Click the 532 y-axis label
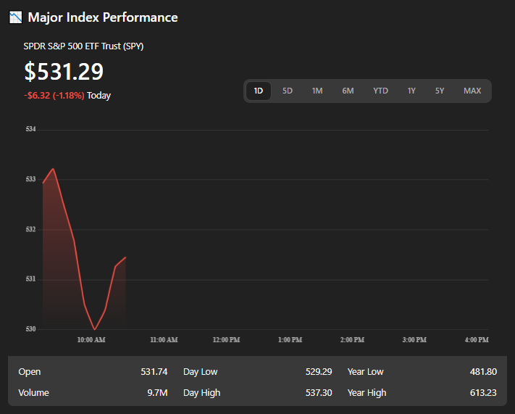This screenshot has height=414, width=515. tap(30, 229)
